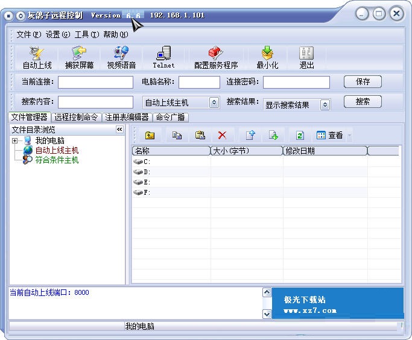Click the 搜索 button

363,102
